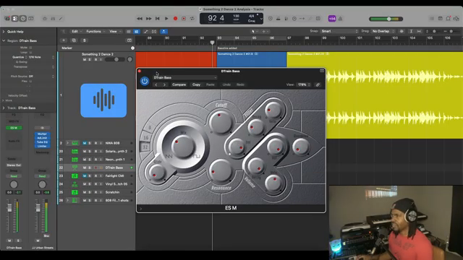The width and height of the screenshot is (463, 260).
Task: Collapse the Region: DTrain Bass section
Action: 4,40
